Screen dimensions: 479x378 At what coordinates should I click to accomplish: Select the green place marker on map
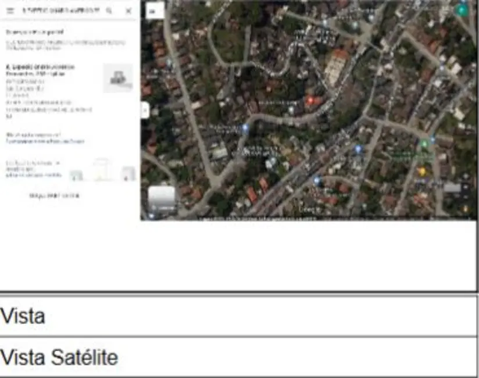tap(424, 144)
